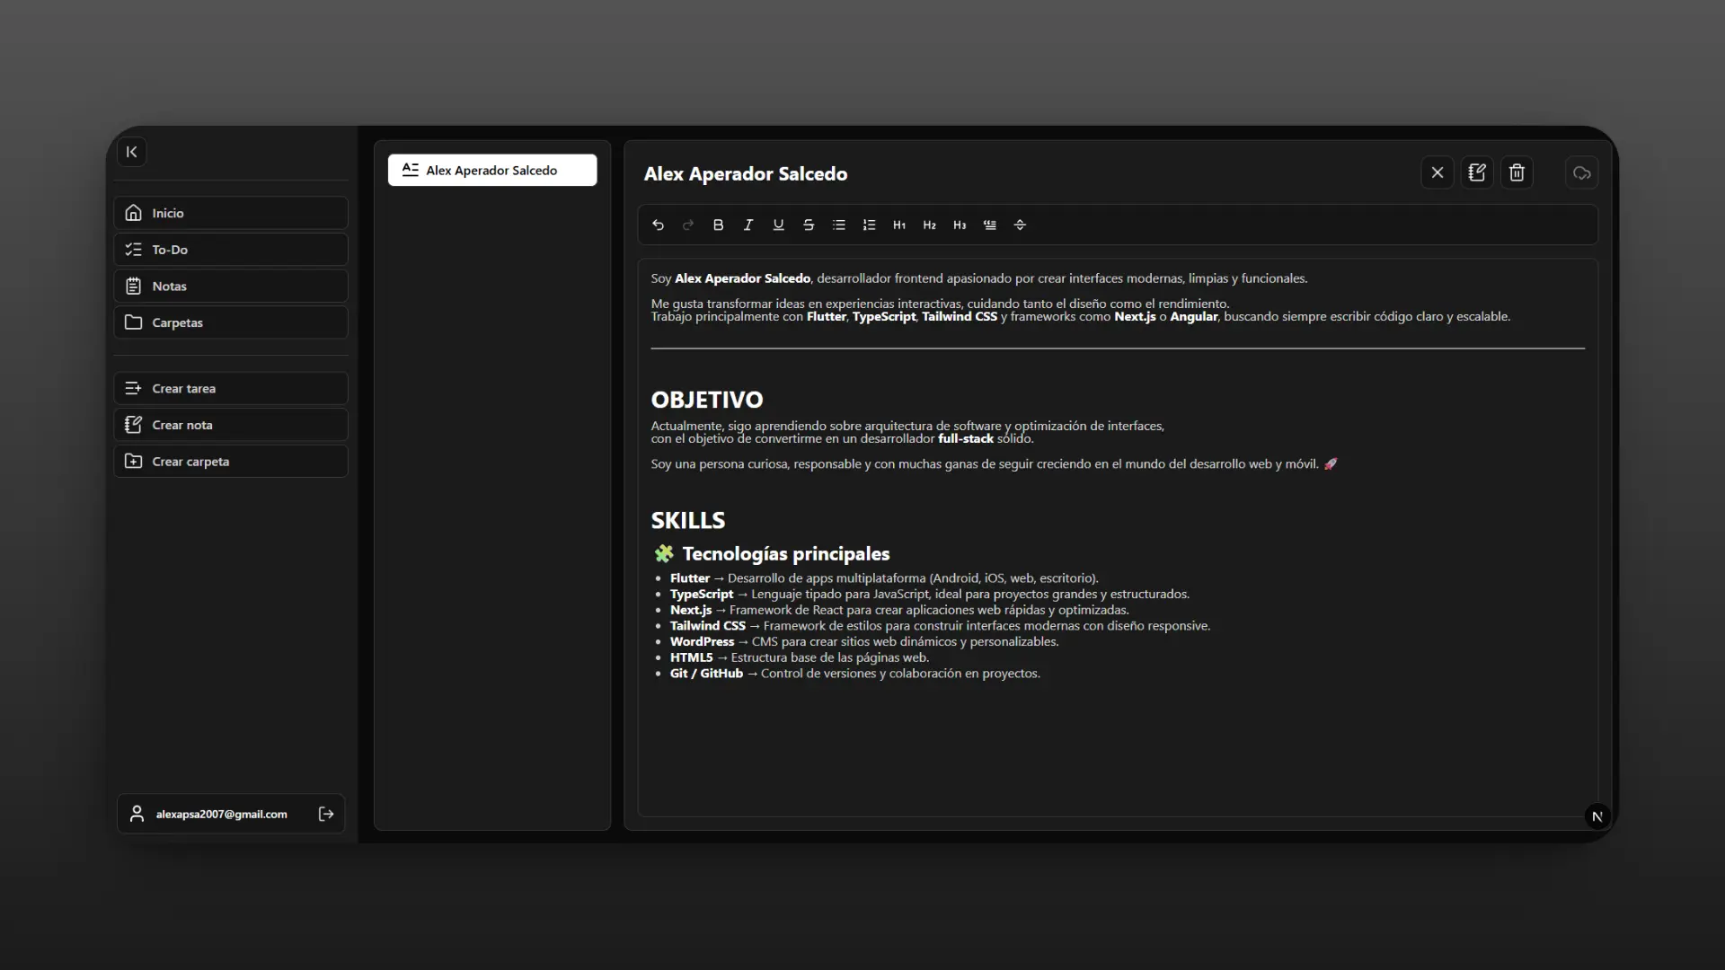Insert a blockquote
This screenshot has width=1725, height=970.
coord(989,225)
